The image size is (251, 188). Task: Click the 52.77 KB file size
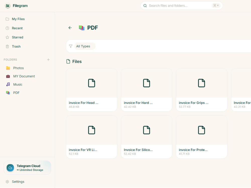tap(184, 107)
